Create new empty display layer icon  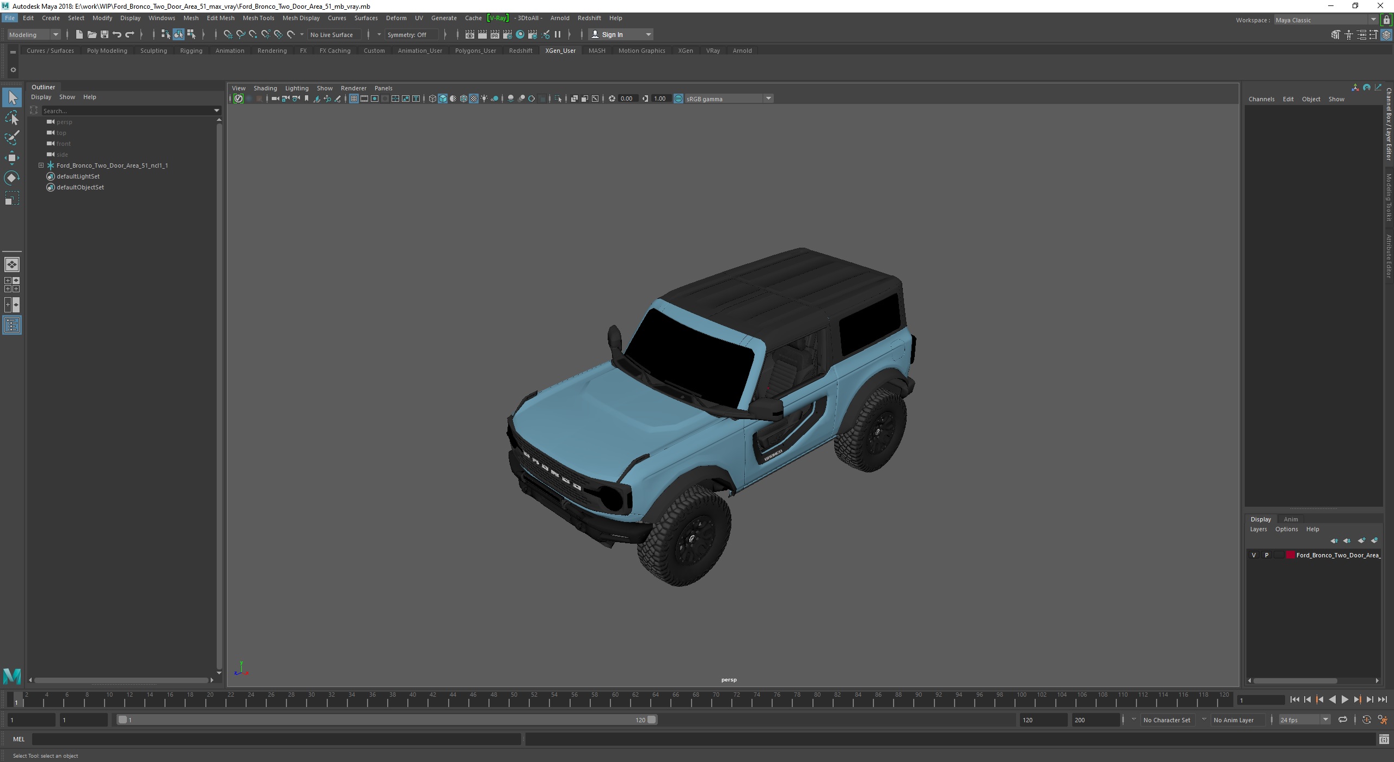pyautogui.click(x=1361, y=540)
